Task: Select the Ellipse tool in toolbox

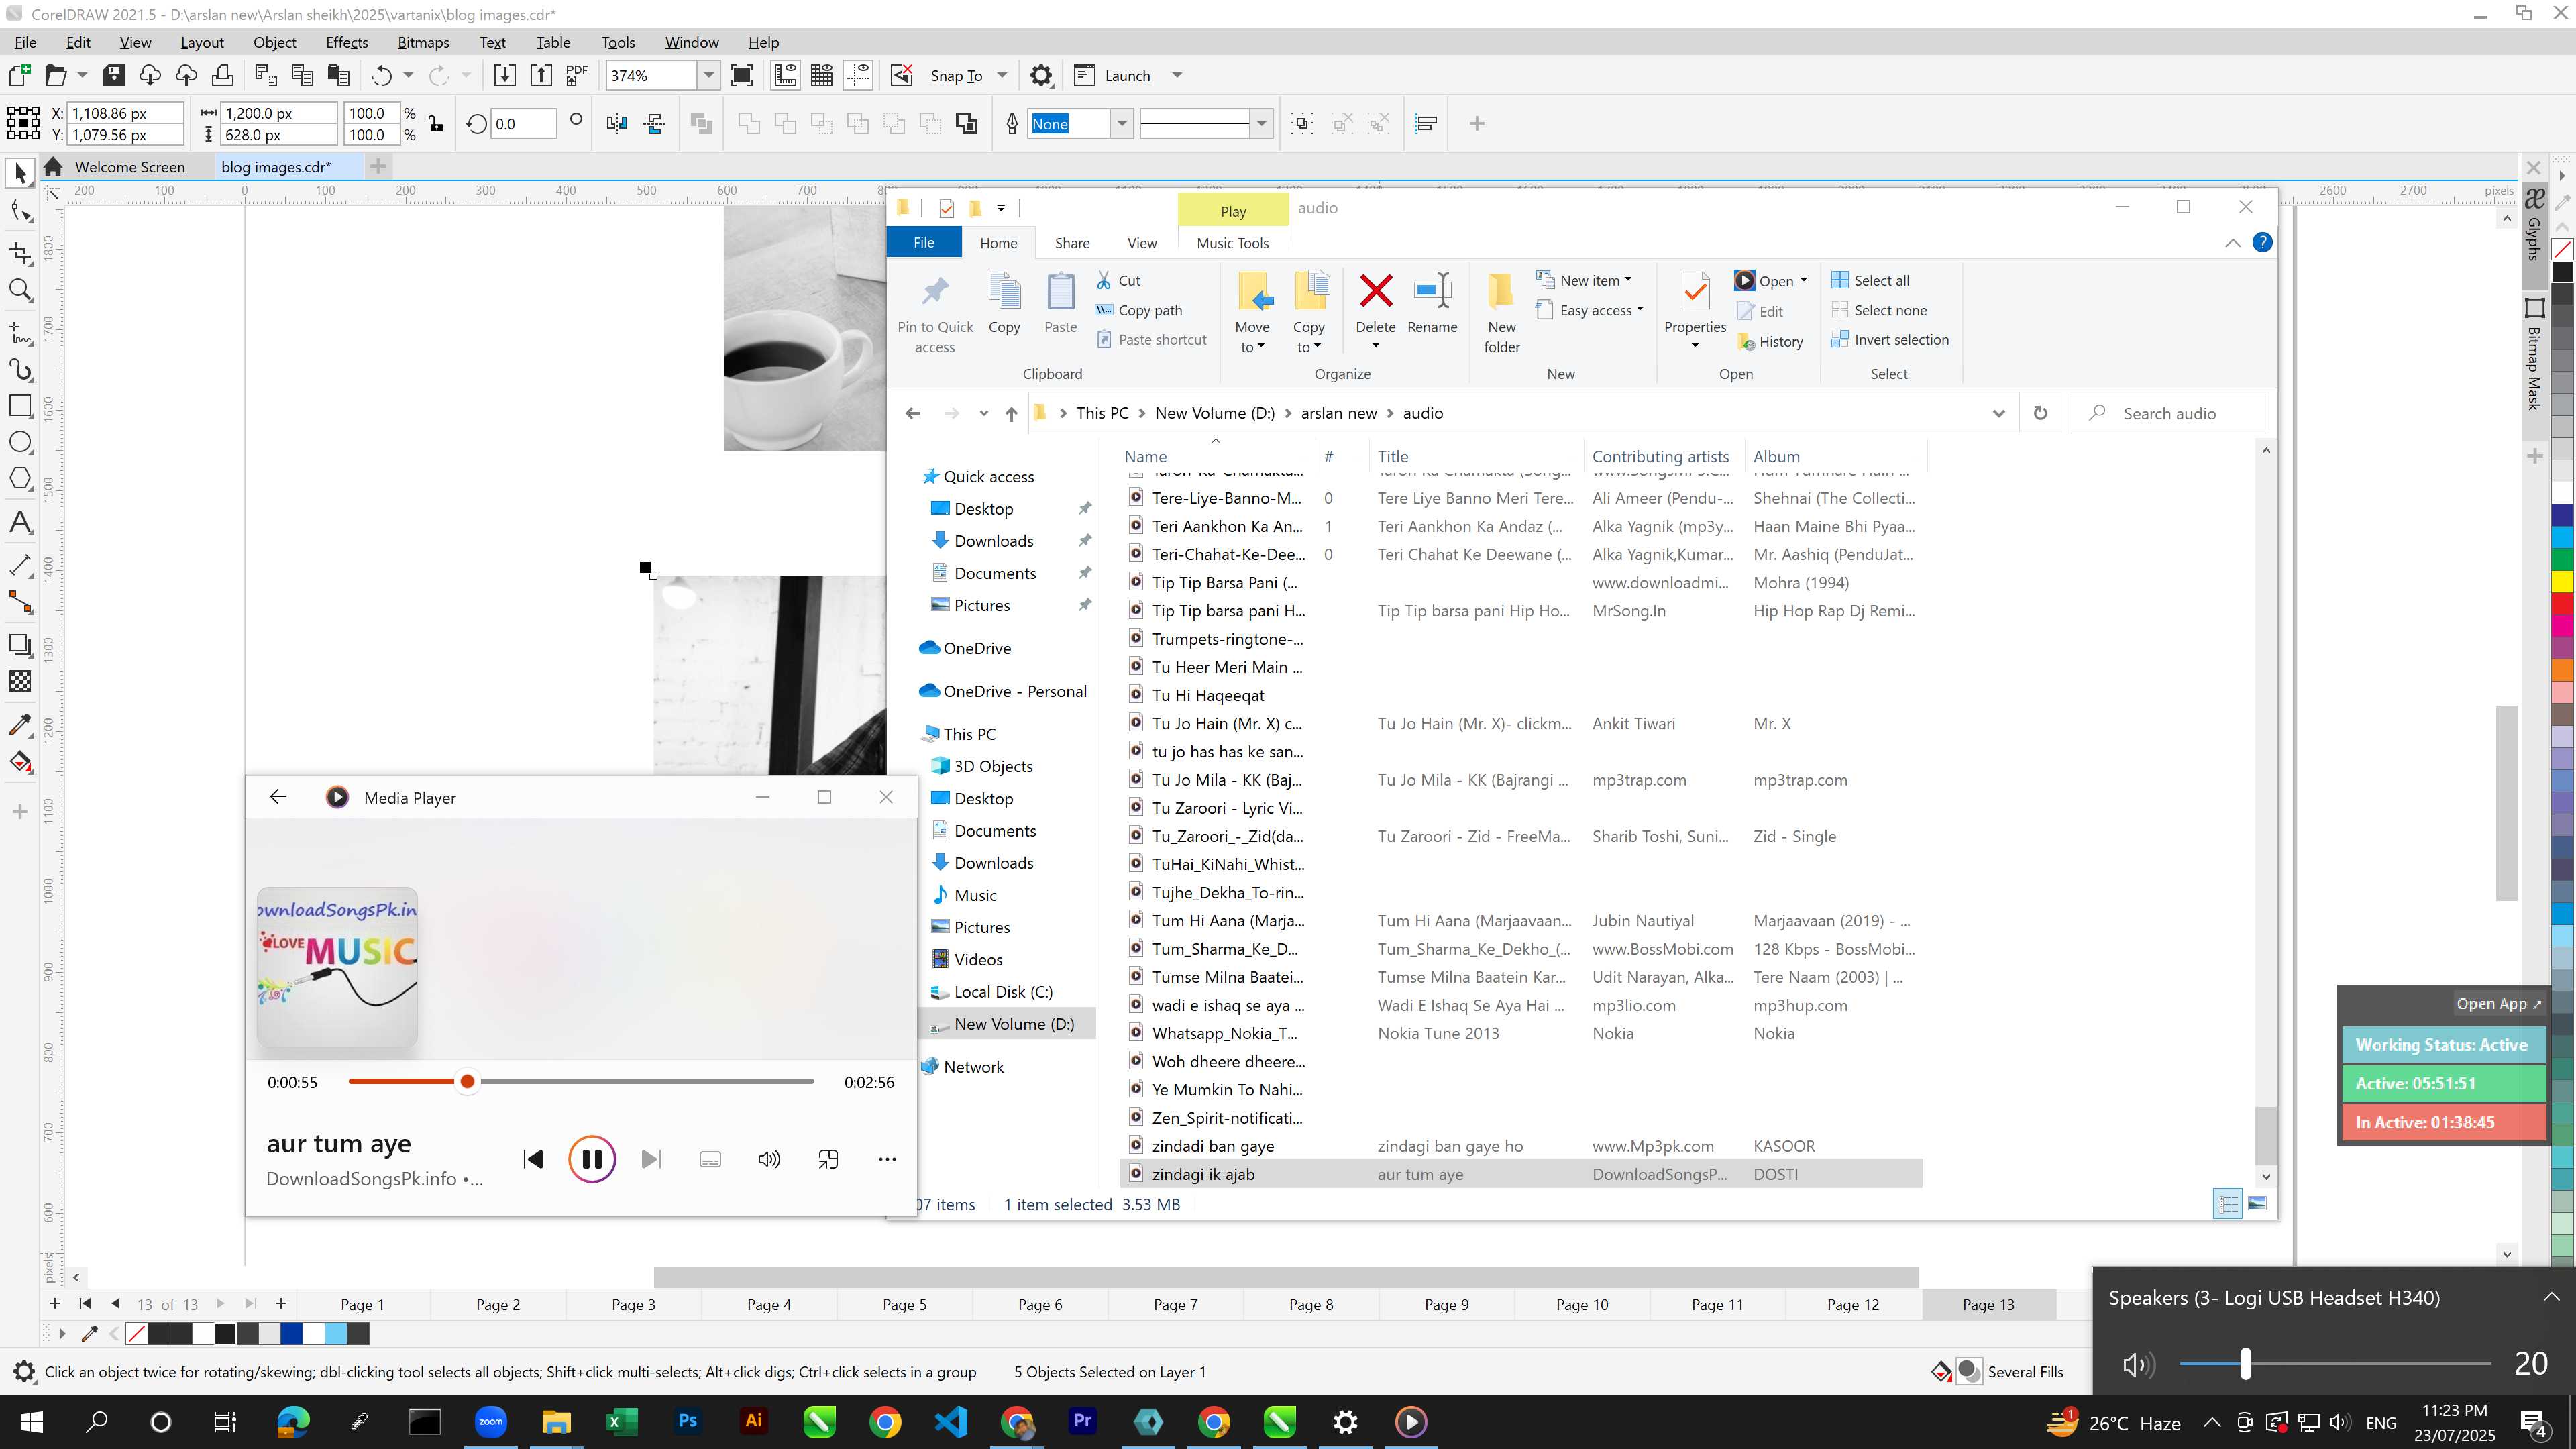Action: [20, 442]
